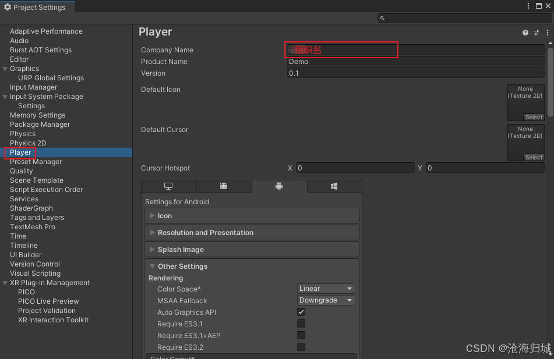The height and width of the screenshot is (359, 554).
Task: Collapse the Input System Package arrow
Action: tap(5, 97)
